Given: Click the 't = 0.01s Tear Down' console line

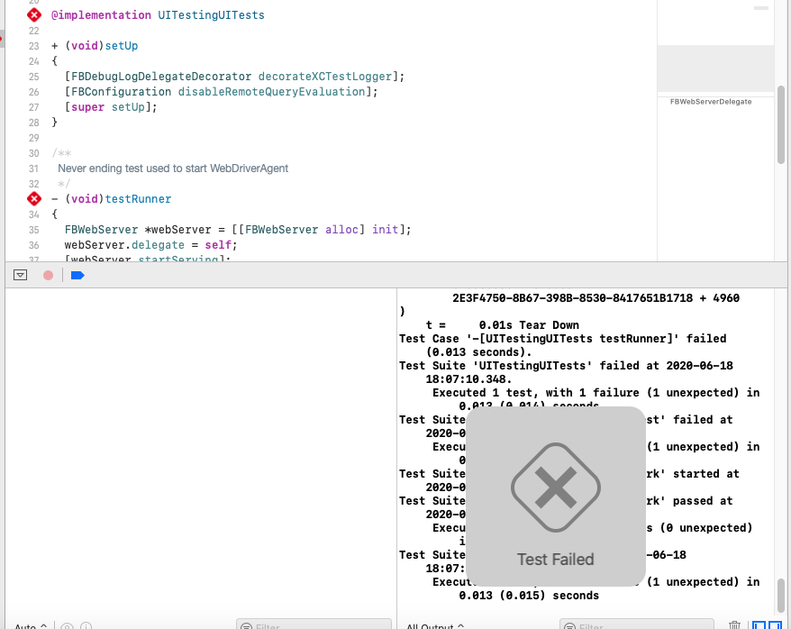Looking at the screenshot, I should click(503, 324).
